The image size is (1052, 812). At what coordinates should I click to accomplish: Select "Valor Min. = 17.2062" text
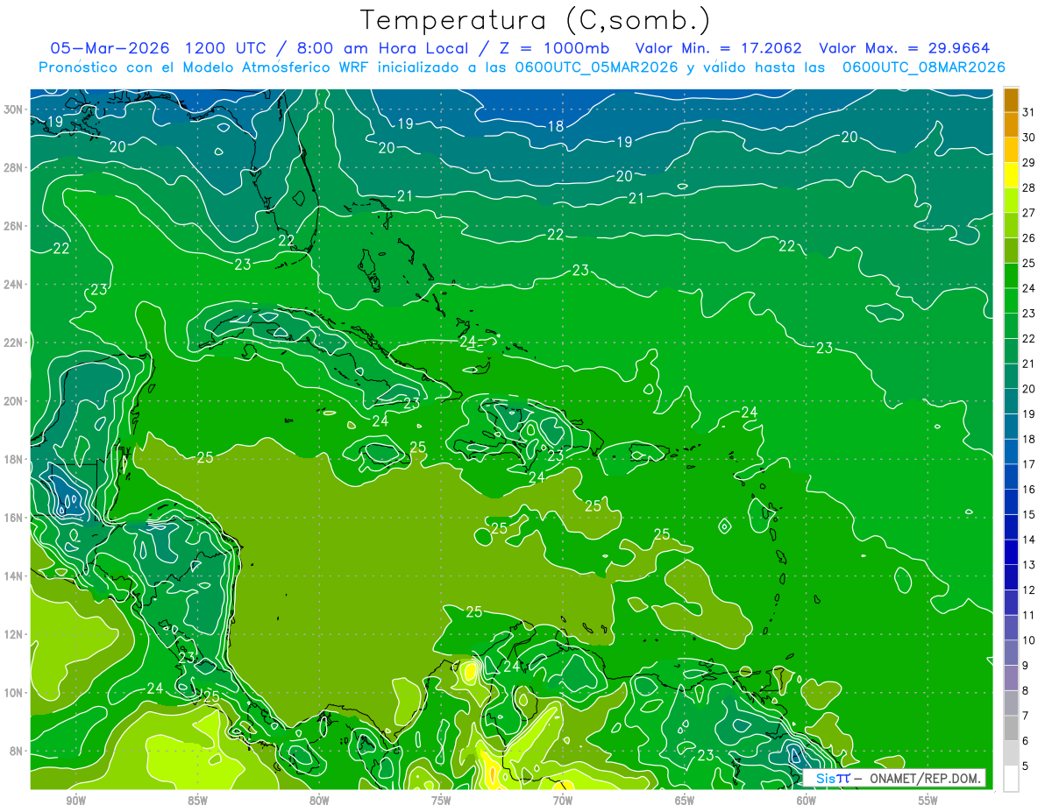click(719, 48)
